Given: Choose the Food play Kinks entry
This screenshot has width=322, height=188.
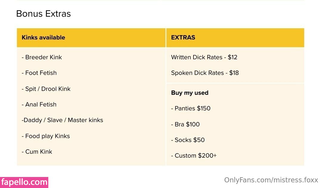Looking at the screenshot, I should coord(46,136).
